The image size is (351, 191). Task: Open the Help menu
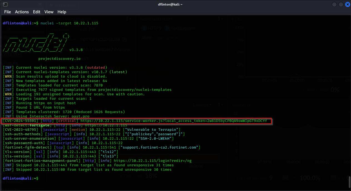(62, 12)
